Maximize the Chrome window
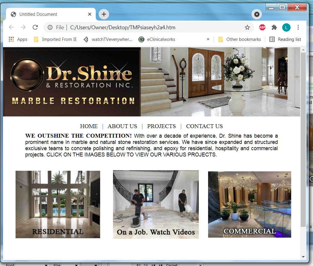 tap(282, 7)
